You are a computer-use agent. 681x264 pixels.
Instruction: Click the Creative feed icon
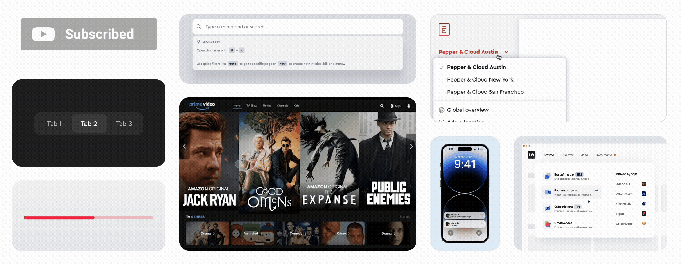tap(547, 224)
